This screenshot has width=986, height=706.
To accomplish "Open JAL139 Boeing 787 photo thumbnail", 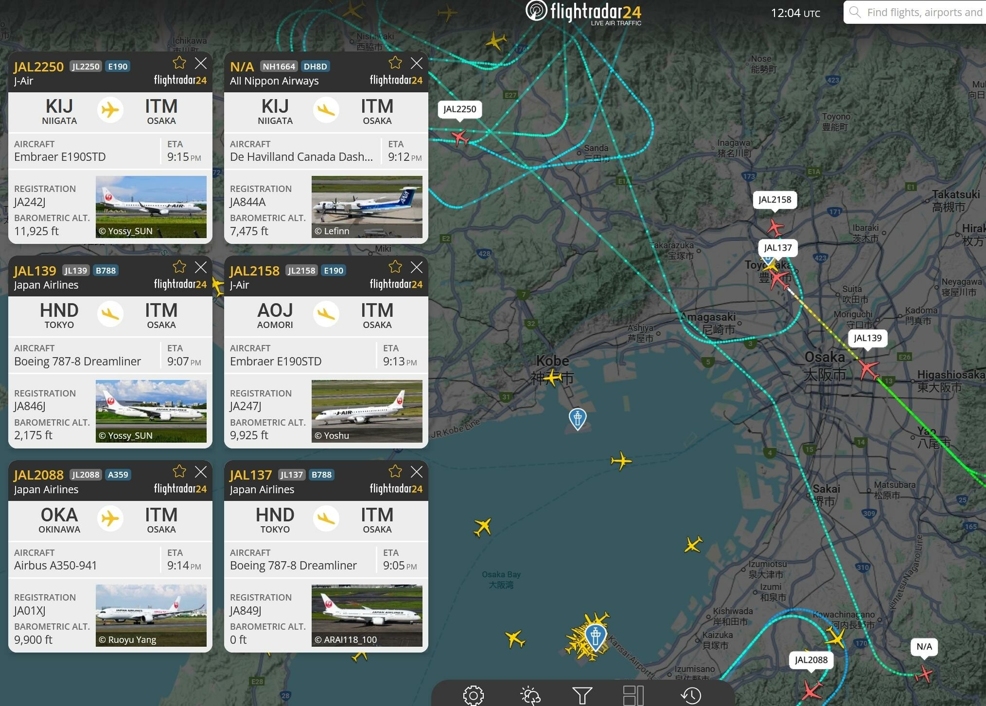I will 151,411.
